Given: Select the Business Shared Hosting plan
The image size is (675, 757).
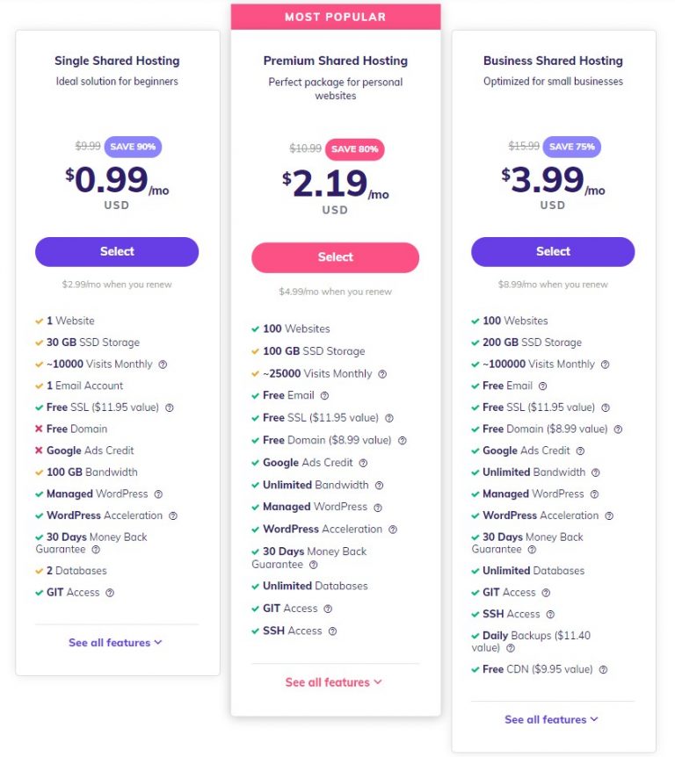Looking at the screenshot, I should tap(553, 251).
